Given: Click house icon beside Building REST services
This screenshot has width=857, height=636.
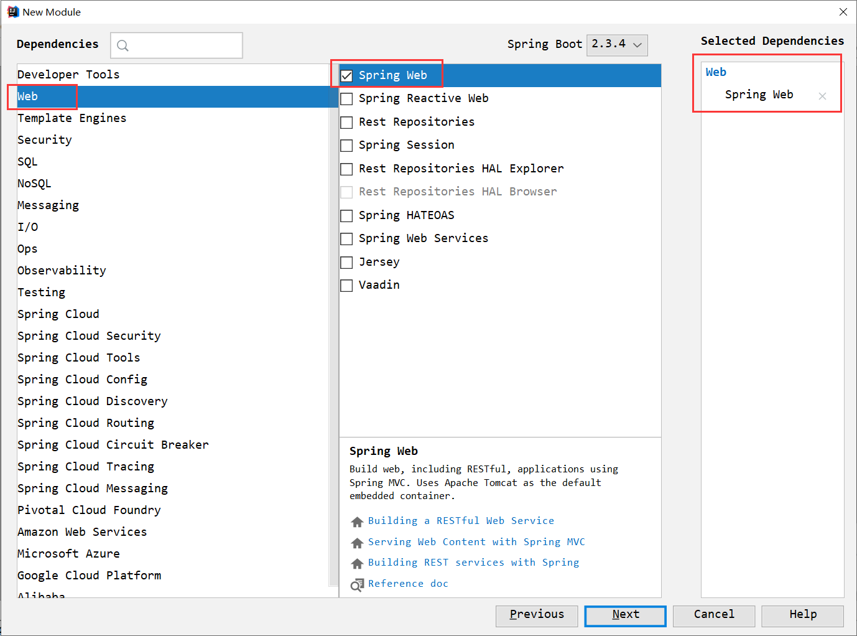Looking at the screenshot, I should 357,563.
